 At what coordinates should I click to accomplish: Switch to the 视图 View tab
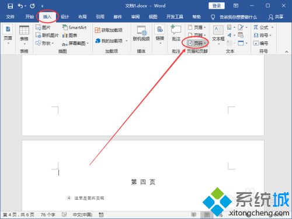[153, 17]
